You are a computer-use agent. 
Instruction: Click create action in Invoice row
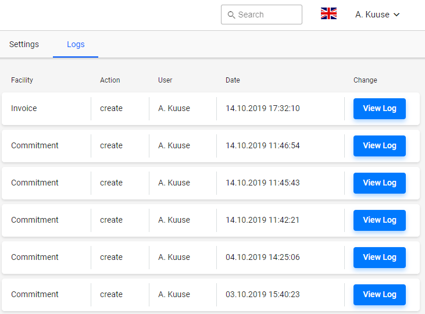pyautogui.click(x=111, y=108)
